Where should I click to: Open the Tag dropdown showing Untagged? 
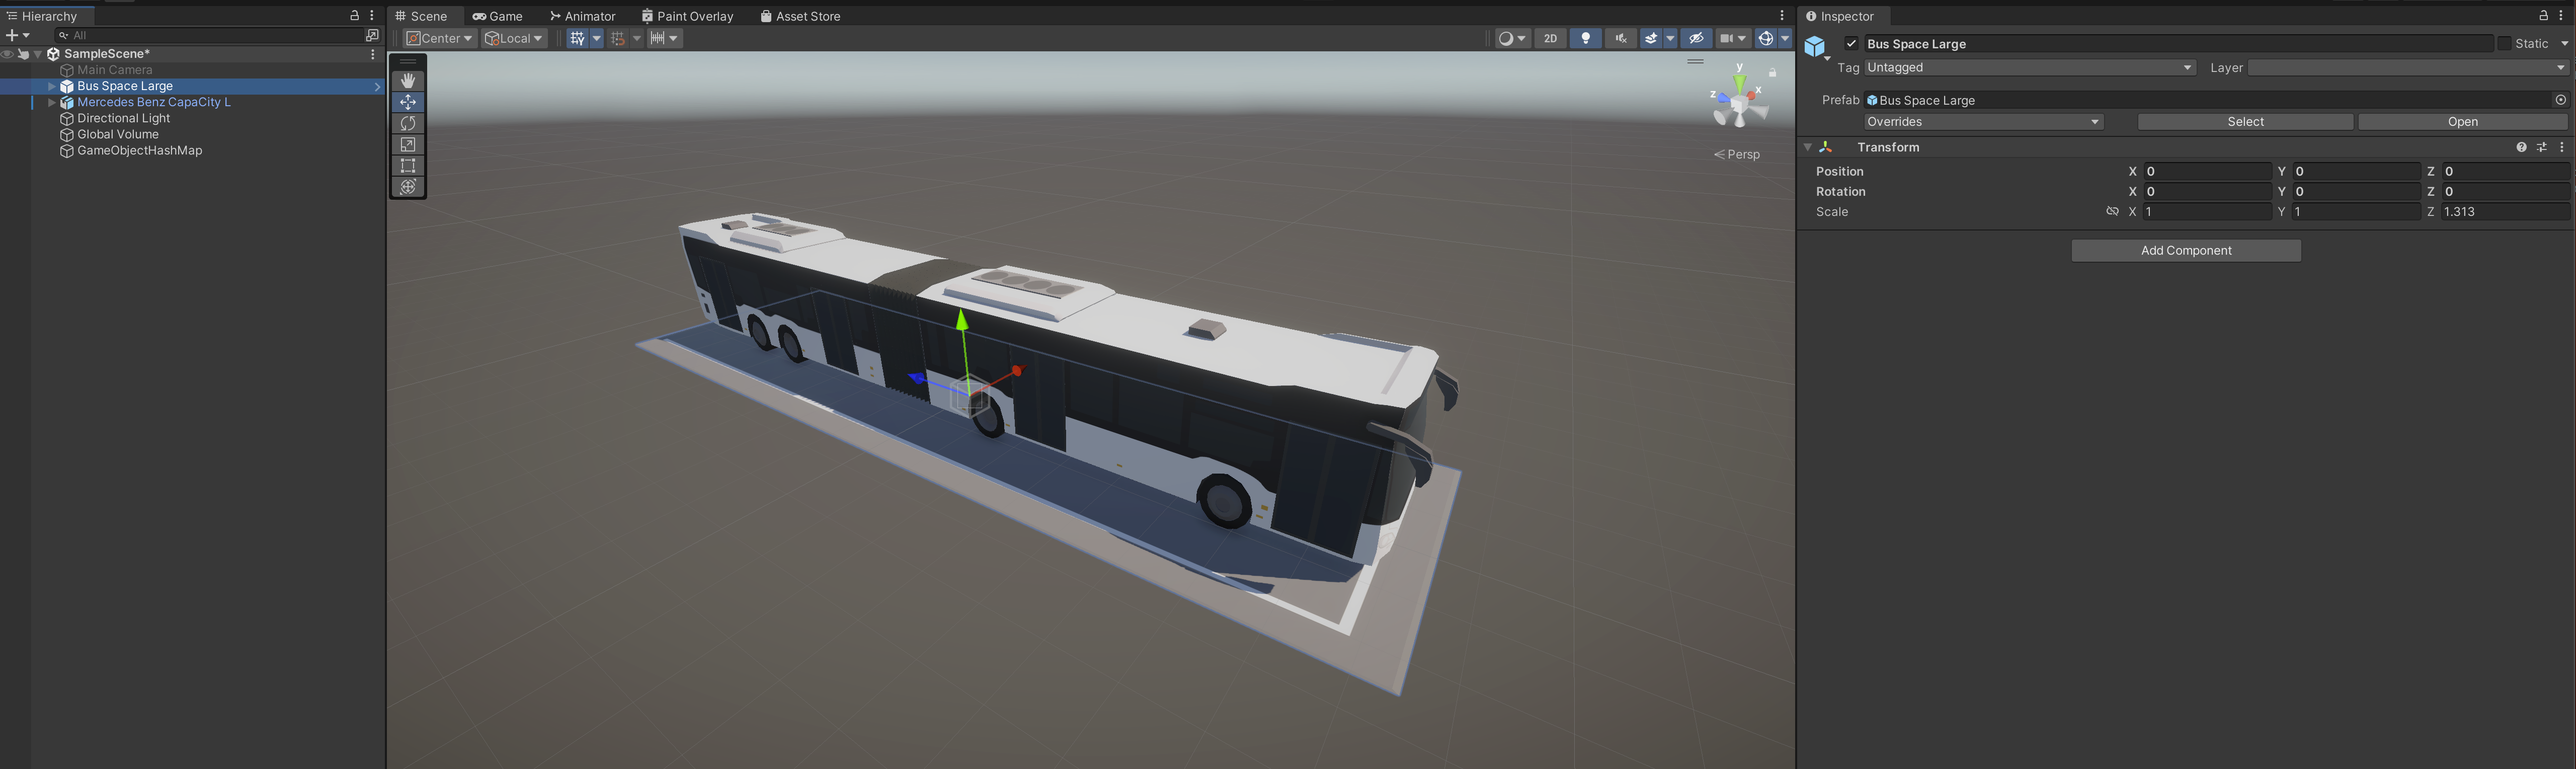(x=2029, y=68)
